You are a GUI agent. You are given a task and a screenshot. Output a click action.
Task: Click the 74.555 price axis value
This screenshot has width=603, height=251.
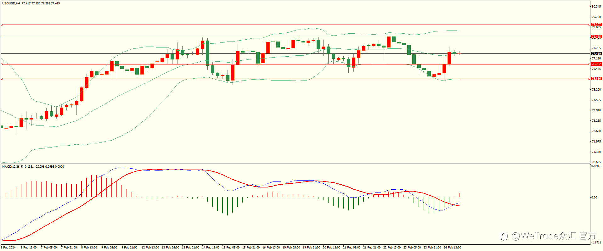[x=596, y=100]
